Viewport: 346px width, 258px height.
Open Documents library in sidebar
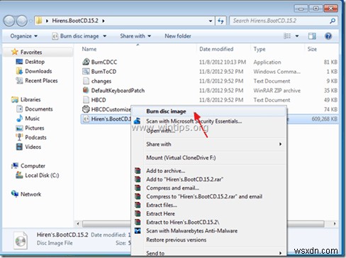click(x=39, y=109)
